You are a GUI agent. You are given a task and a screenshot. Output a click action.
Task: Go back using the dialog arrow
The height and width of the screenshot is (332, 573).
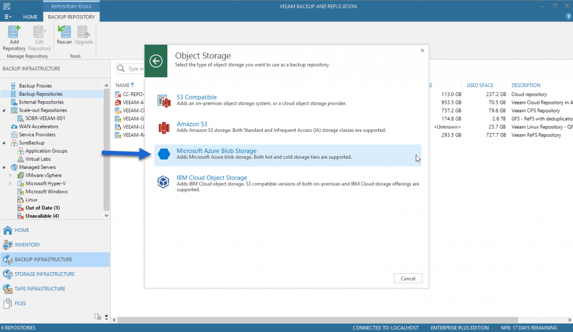[x=156, y=61]
